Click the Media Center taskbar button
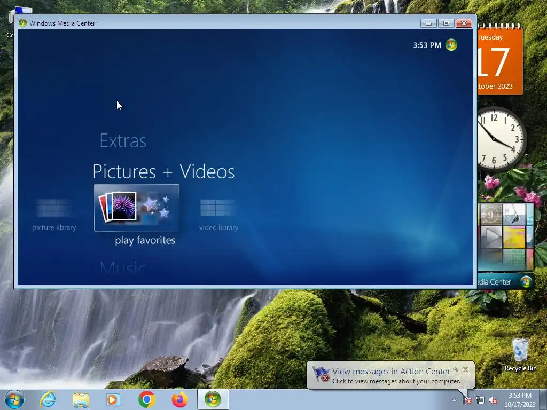 (213, 399)
